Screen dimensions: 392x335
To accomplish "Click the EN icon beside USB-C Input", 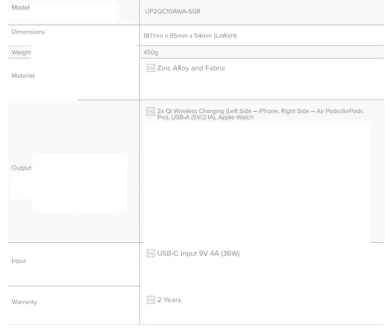I will pyautogui.click(x=151, y=253).
